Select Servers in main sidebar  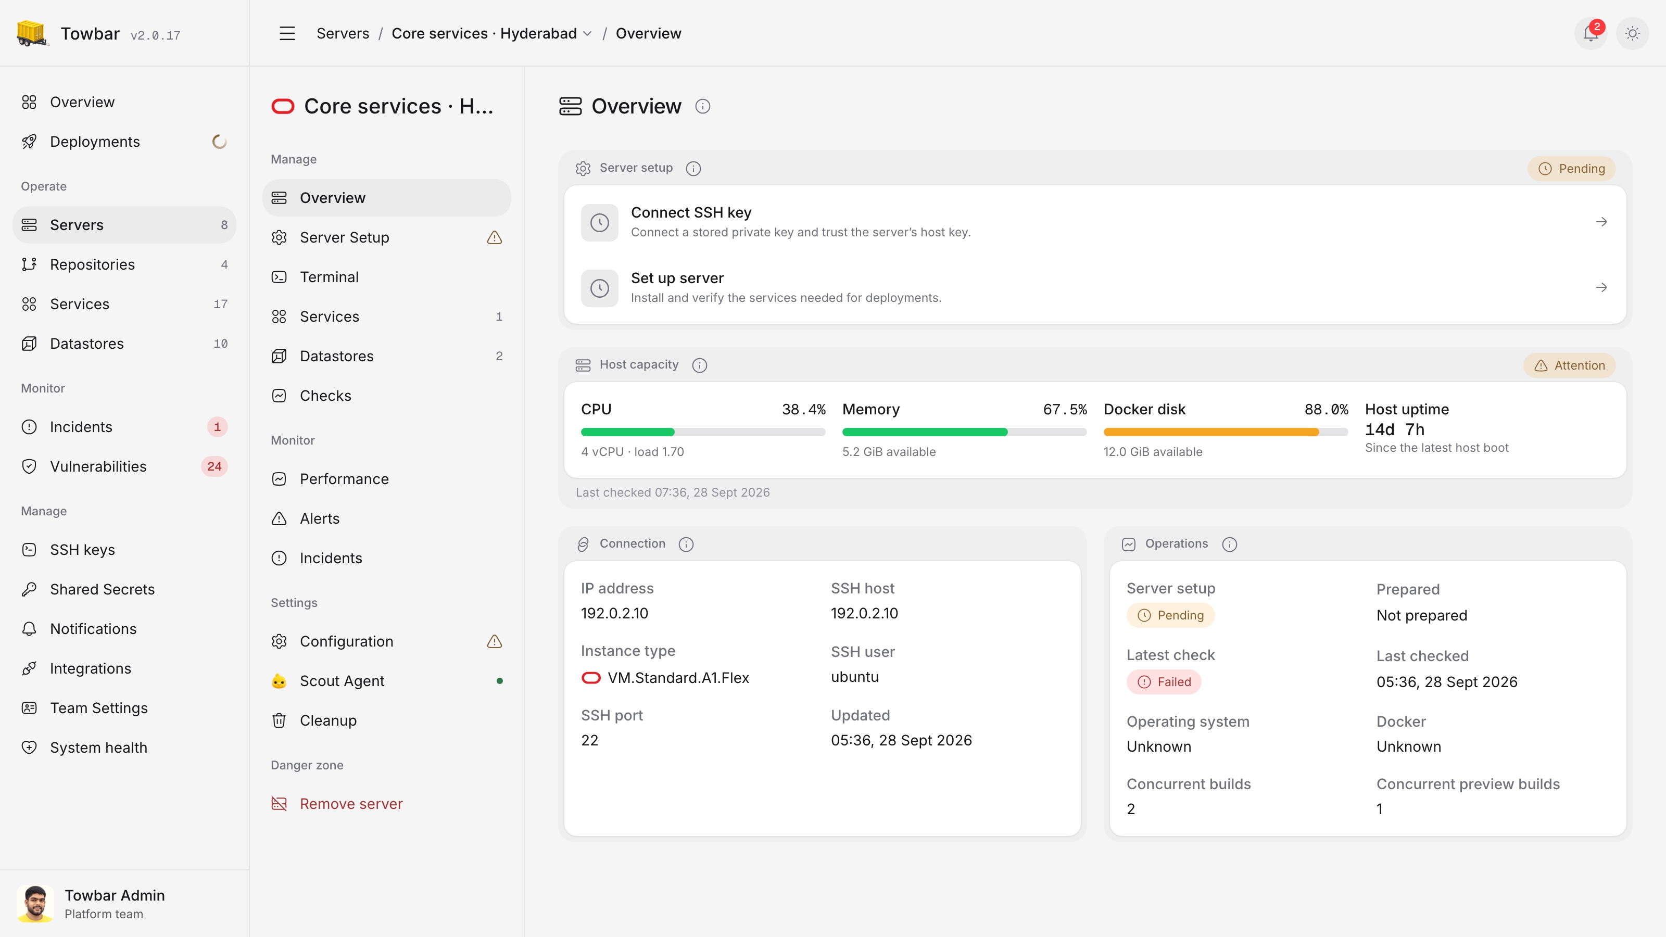click(124, 225)
